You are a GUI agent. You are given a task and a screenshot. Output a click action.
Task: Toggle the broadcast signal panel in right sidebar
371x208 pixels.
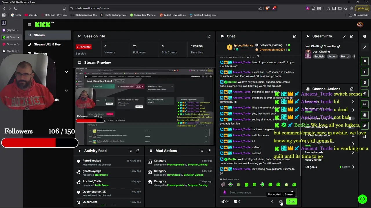pyautogui.click(x=365, y=104)
